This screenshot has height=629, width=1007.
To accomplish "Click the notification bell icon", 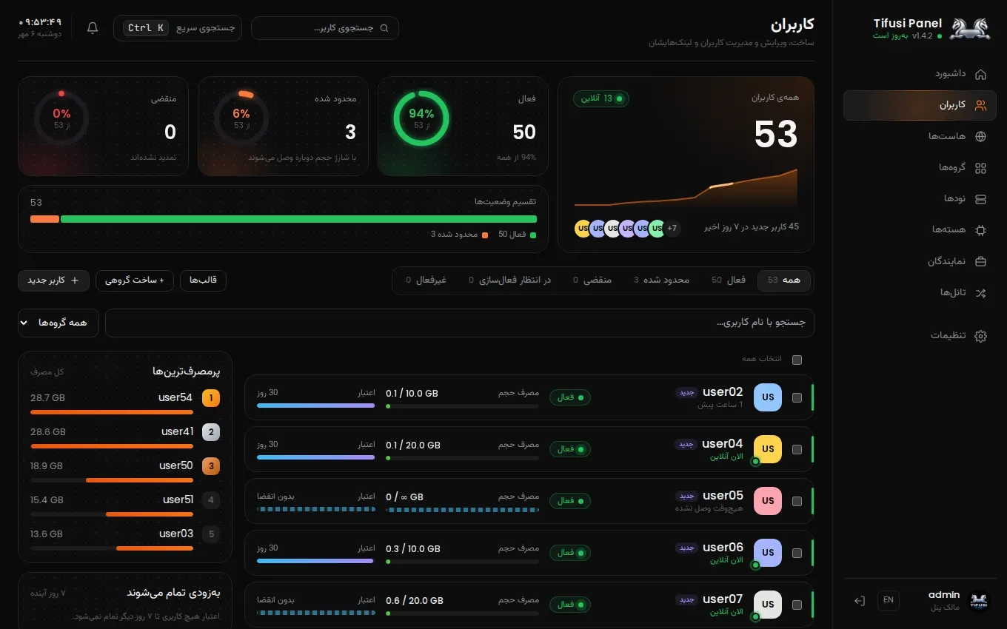I will (93, 28).
